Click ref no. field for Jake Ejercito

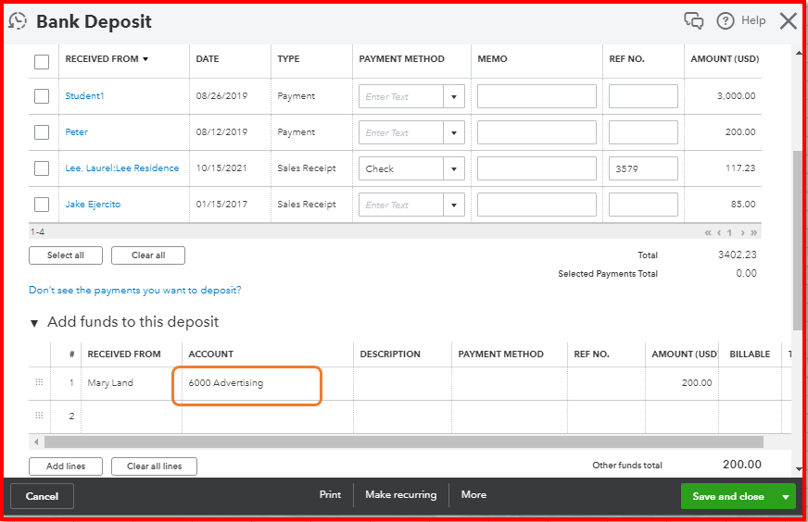point(643,205)
